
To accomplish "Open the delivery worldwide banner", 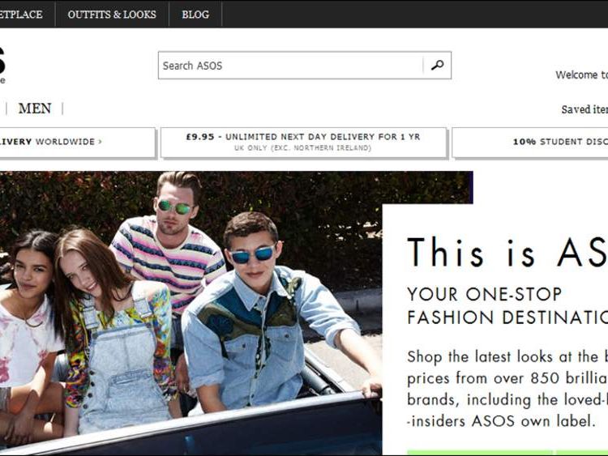I will [77, 143].
